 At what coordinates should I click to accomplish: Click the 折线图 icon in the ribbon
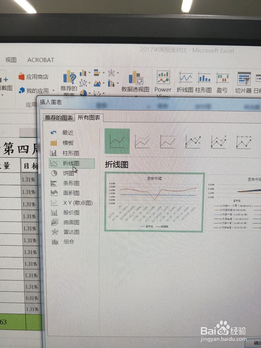click(186, 78)
